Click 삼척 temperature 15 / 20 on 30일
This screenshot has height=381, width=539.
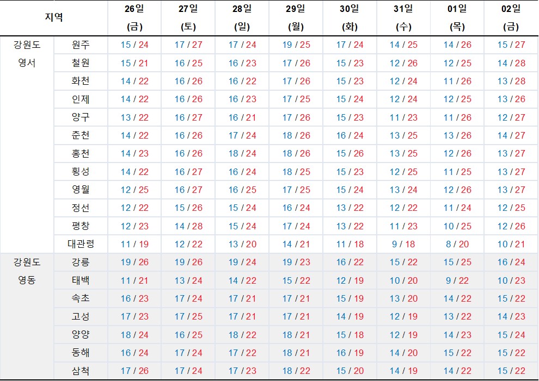coord(350,371)
